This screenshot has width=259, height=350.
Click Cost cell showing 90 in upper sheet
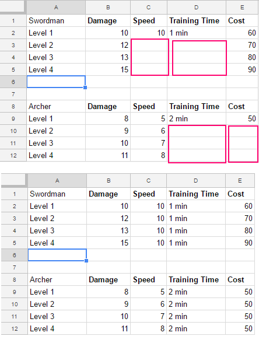242,69
